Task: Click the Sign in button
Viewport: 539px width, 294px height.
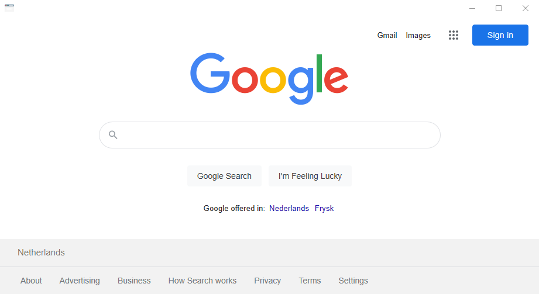Action: click(500, 35)
